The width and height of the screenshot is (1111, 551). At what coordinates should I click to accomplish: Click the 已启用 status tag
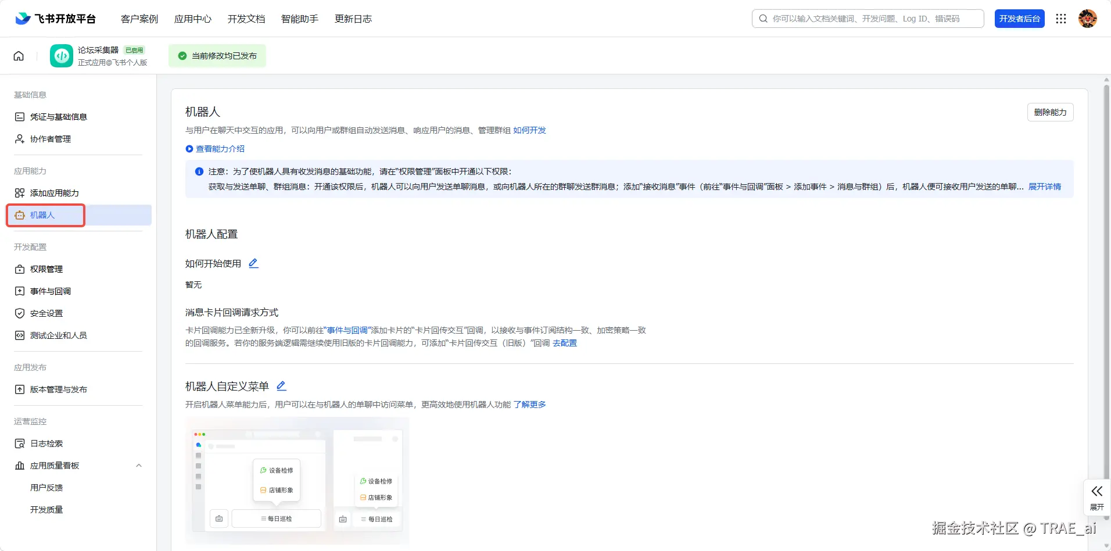134,50
